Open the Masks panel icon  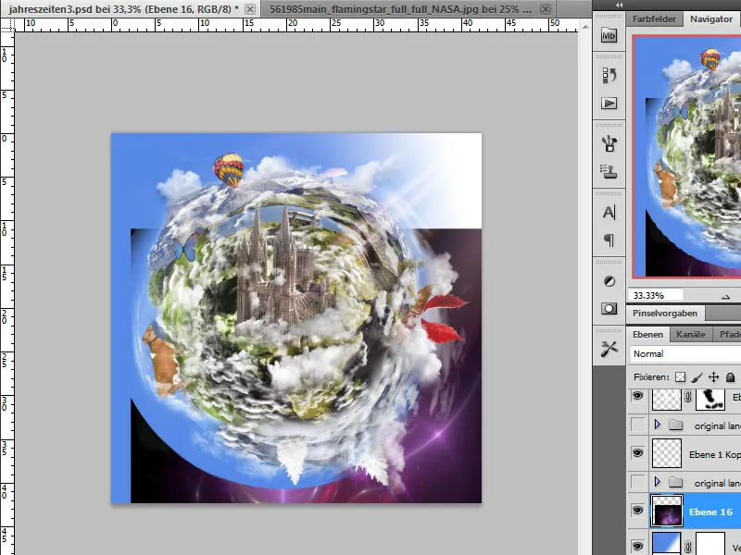click(x=609, y=309)
